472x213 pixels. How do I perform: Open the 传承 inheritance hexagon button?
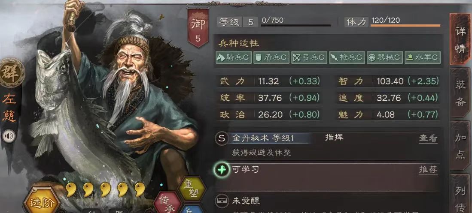[x=167, y=204]
